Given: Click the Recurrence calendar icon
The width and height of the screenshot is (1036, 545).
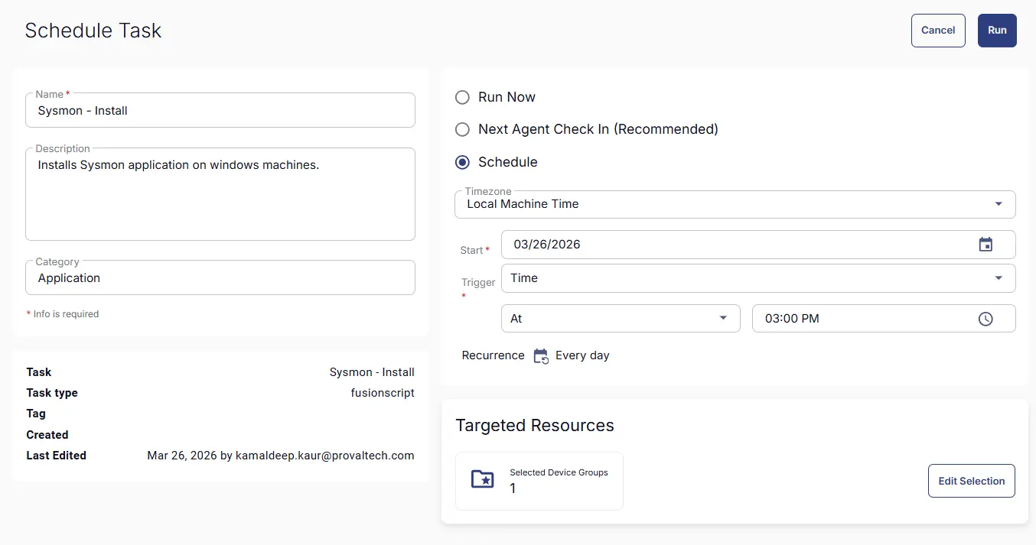Looking at the screenshot, I should click(541, 356).
